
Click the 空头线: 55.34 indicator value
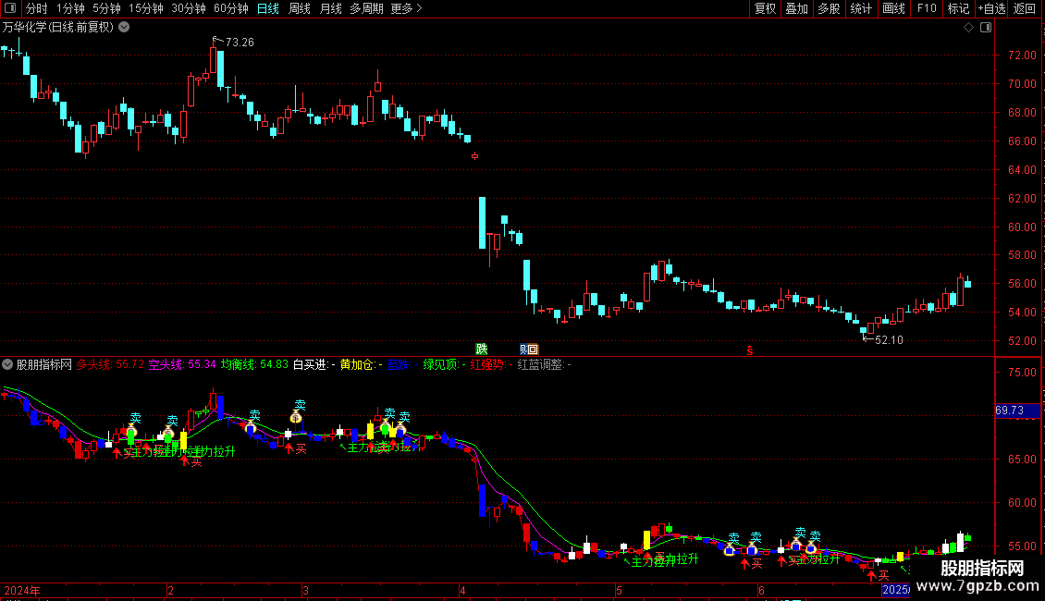point(182,364)
